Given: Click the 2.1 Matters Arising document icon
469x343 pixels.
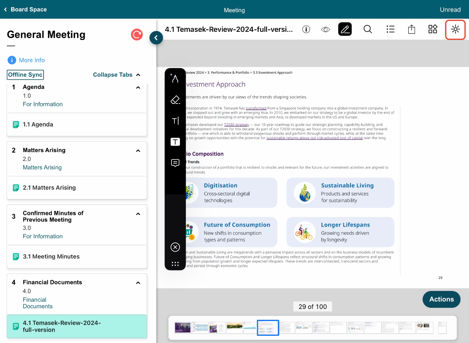Looking at the screenshot, I should click(16, 188).
